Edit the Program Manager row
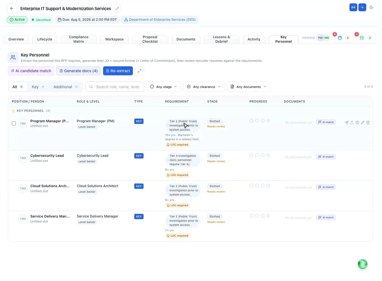This screenshot has width=382, height=281. 363,123
